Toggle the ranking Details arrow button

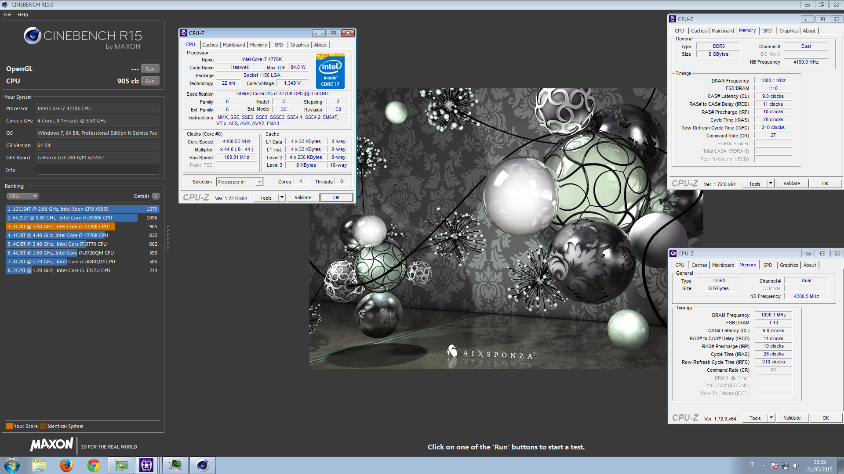coord(156,196)
